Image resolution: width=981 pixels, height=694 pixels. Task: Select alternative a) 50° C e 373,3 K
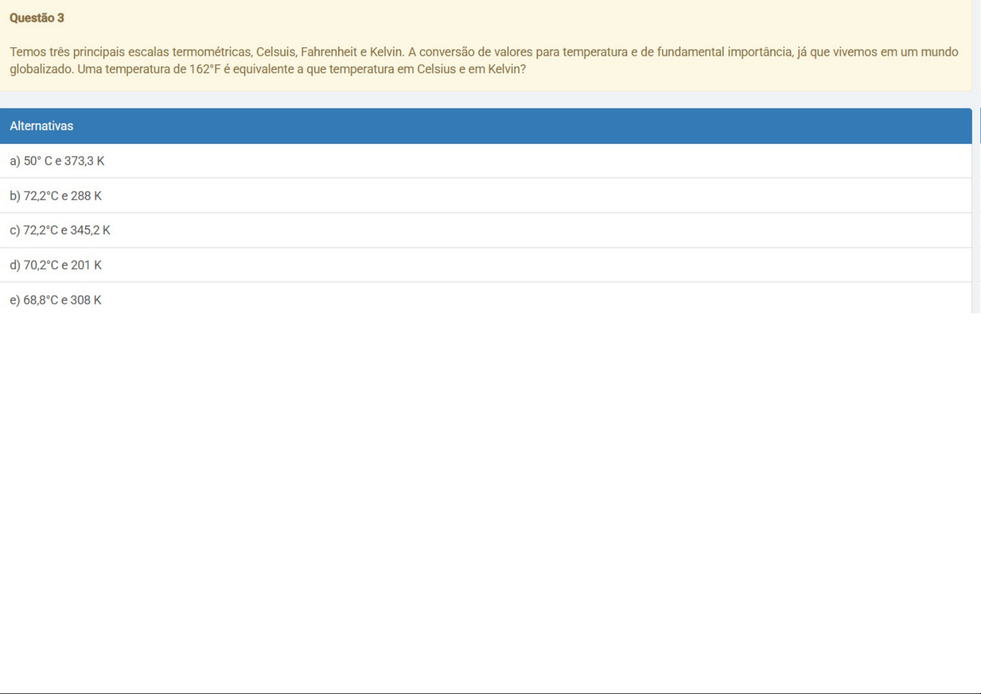click(57, 161)
